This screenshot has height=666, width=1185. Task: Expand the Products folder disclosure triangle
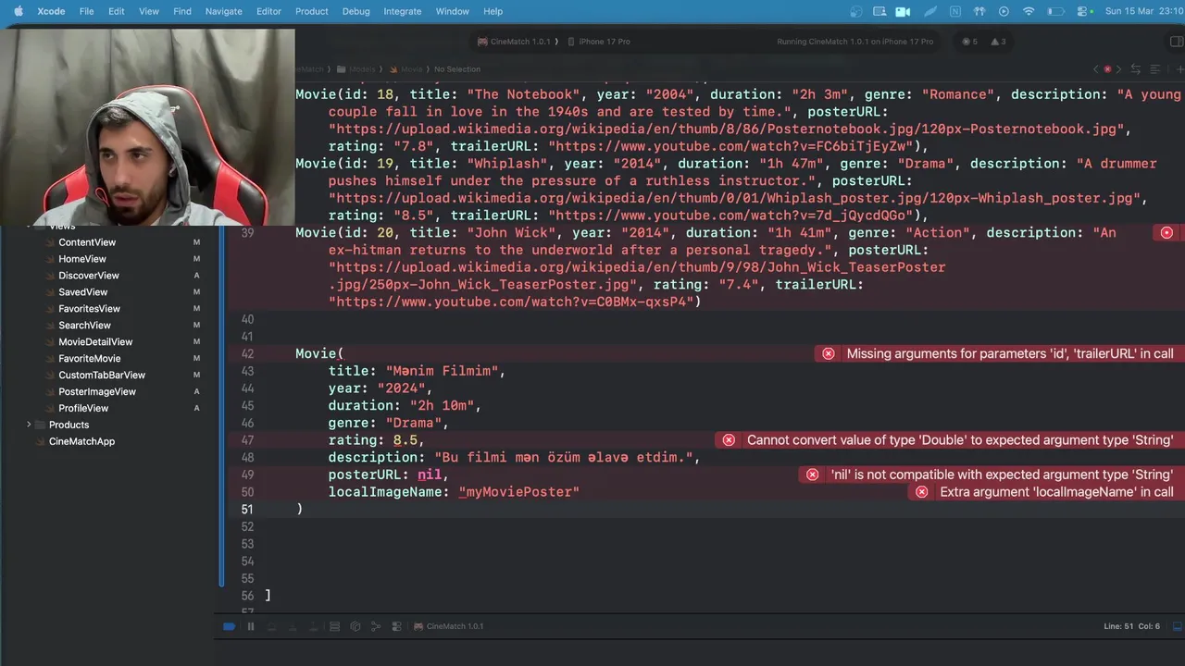coord(29,425)
